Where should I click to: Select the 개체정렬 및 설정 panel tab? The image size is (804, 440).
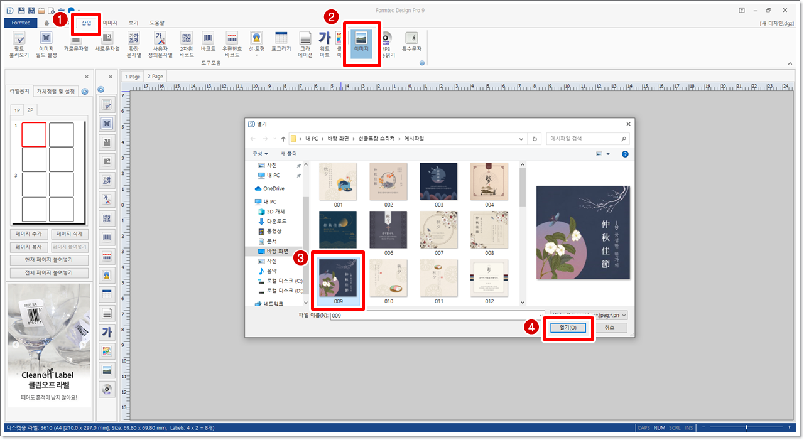point(56,91)
